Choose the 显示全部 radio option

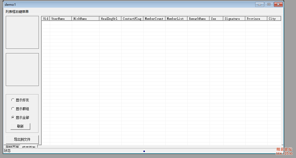pyautogui.click(x=13, y=117)
